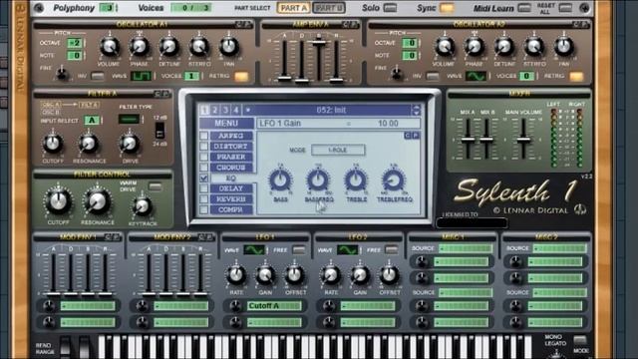The image size is (638, 359).
Task: Open the EQ Mode 1-POLE dropdown
Action: click(338, 150)
